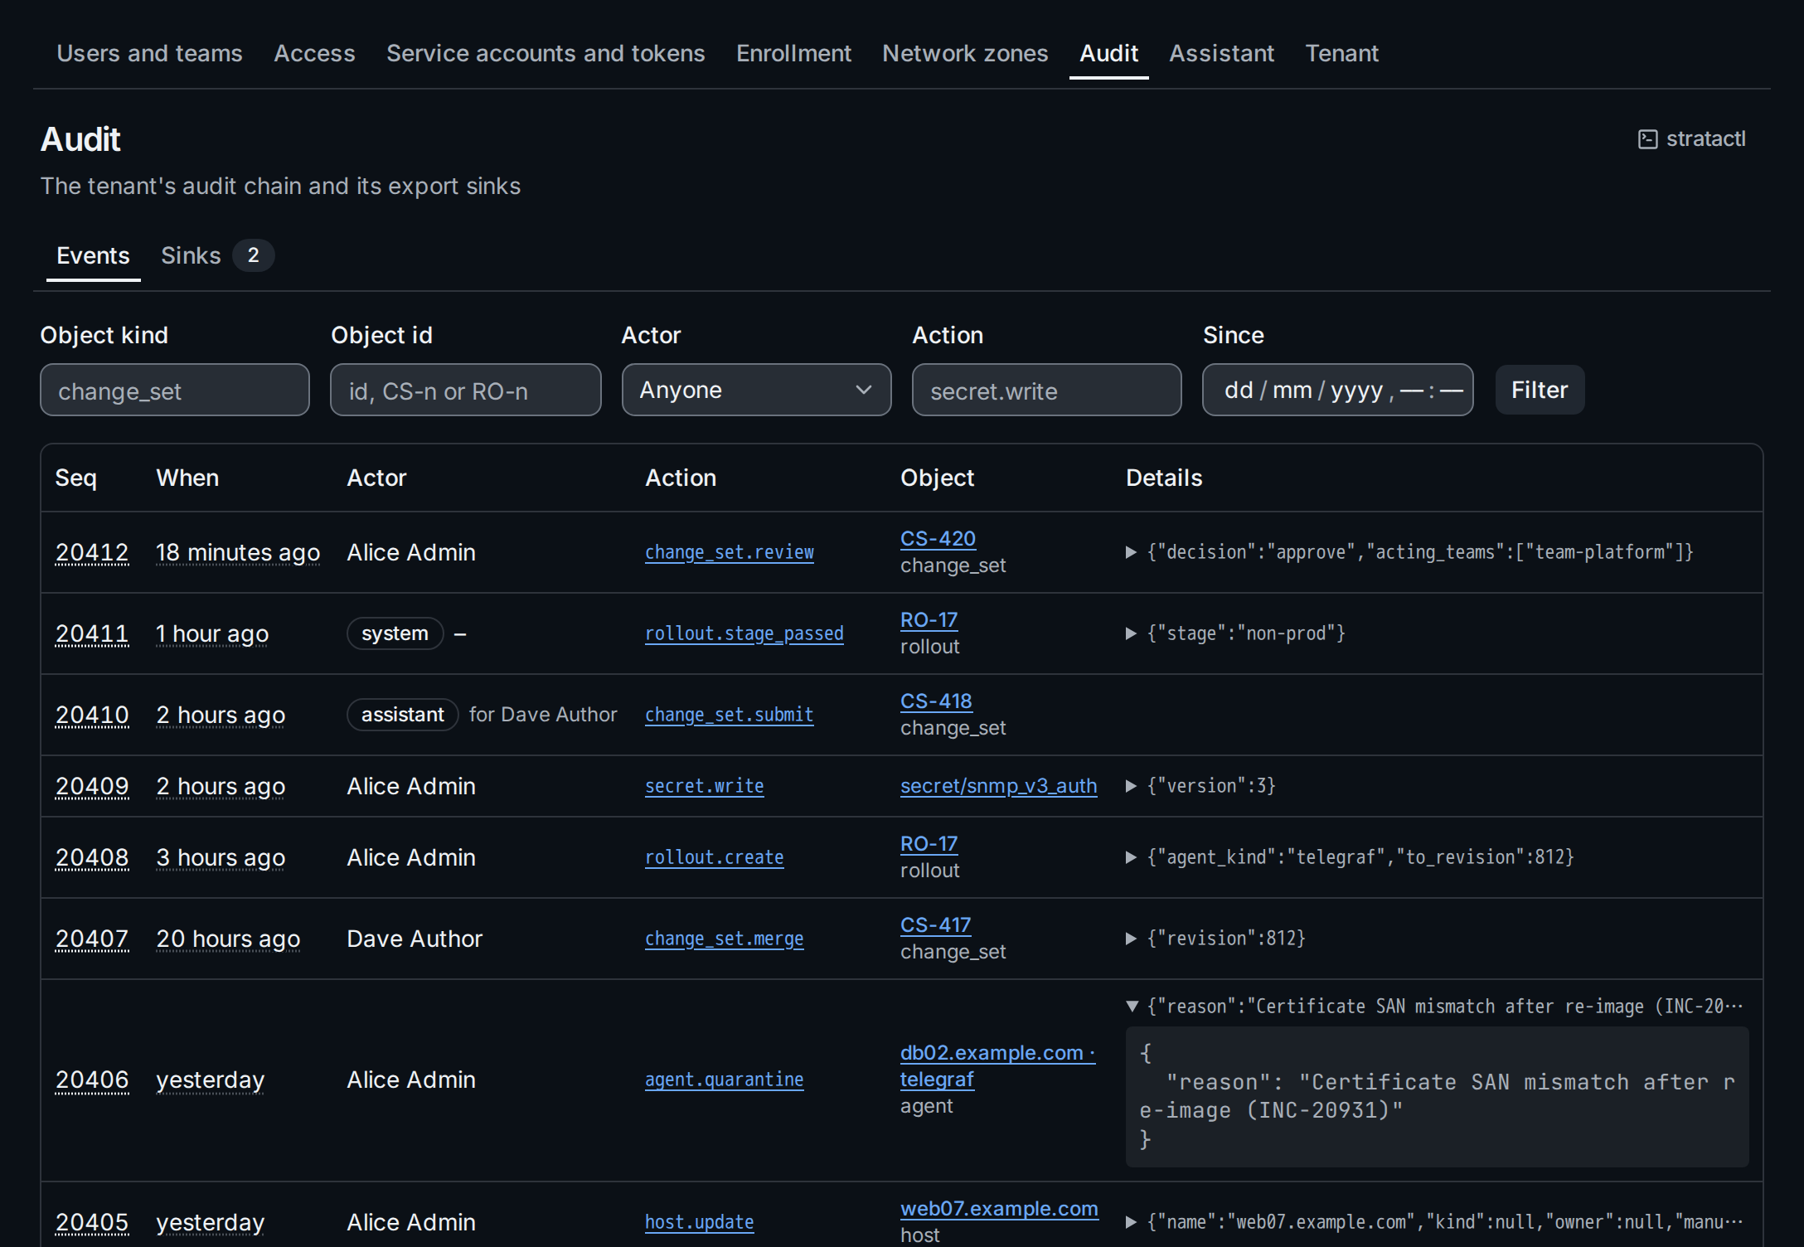1804x1247 pixels.
Task: Open the db02.example.com telegraf agent link
Action: [x=998, y=1066]
